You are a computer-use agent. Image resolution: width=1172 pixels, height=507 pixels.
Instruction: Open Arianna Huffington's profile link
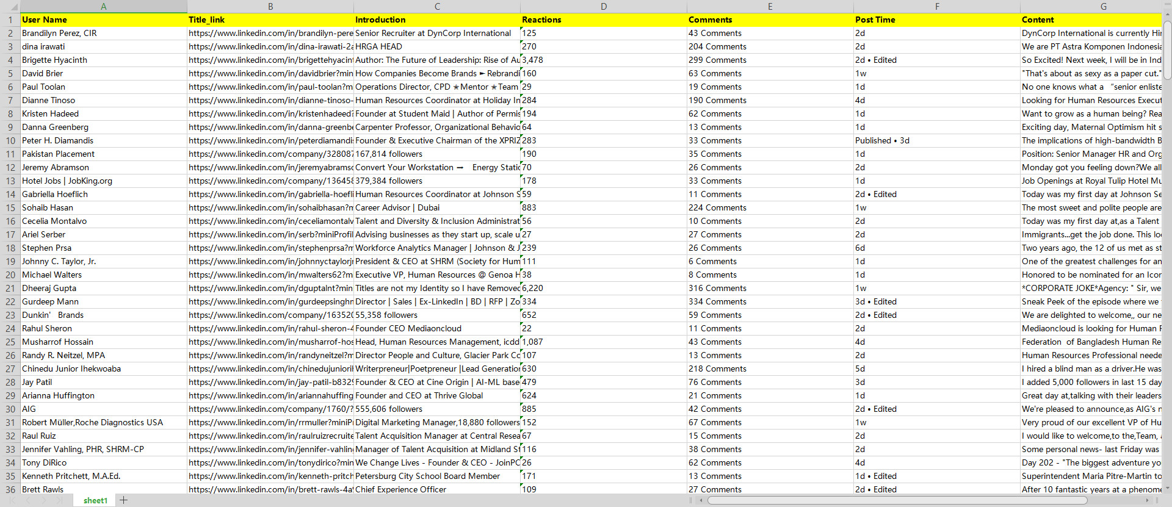[270, 395]
